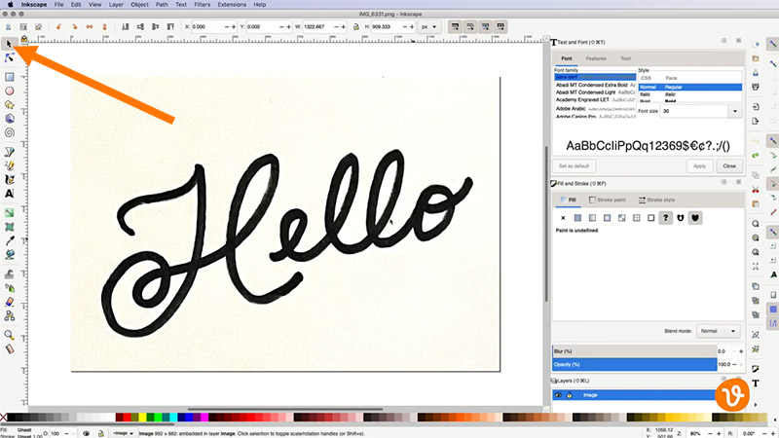779x438 pixels.
Task: Select the Text tool in toolbox
Action: click(x=9, y=193)
